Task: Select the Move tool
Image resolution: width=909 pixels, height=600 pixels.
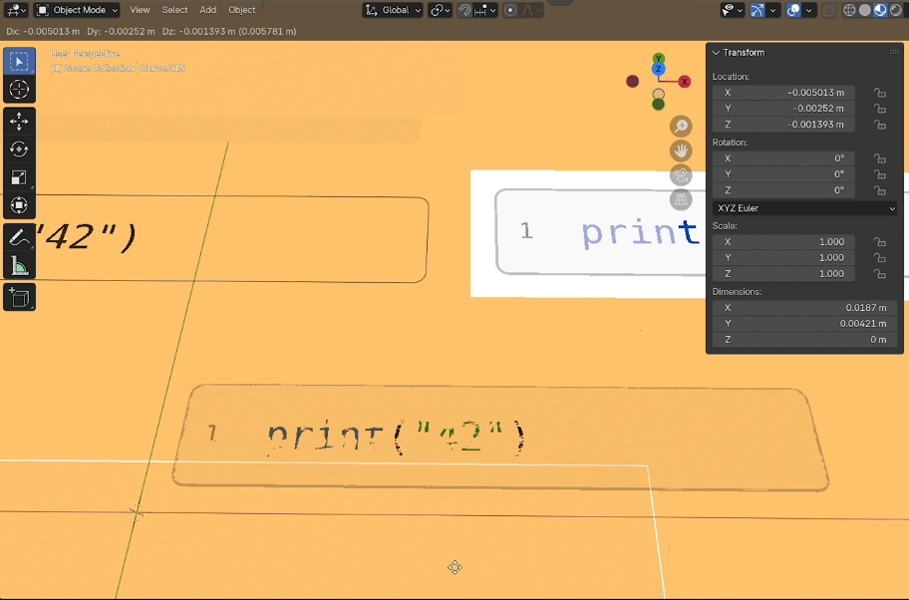Action: [x=19, y=122]
